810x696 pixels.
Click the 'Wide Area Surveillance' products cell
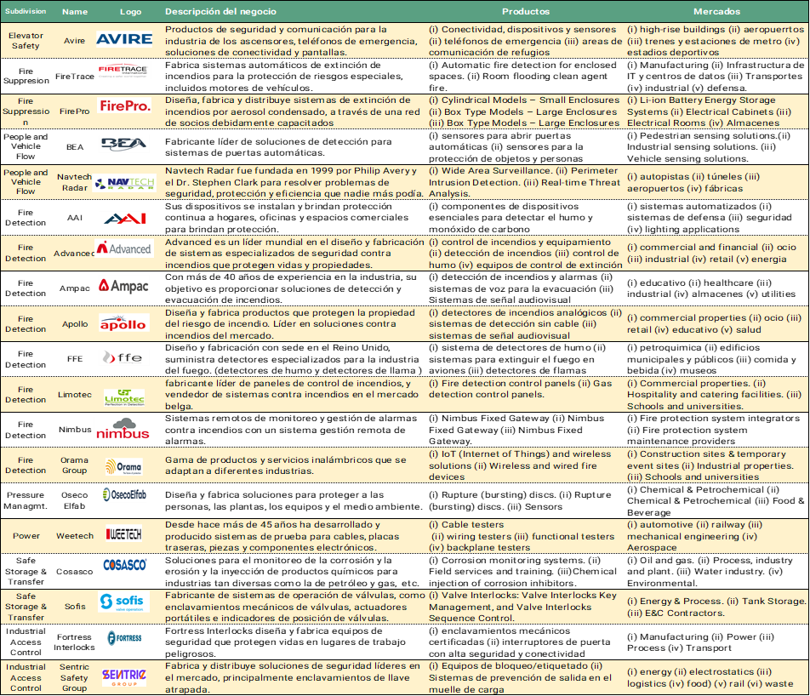[524, 182]
